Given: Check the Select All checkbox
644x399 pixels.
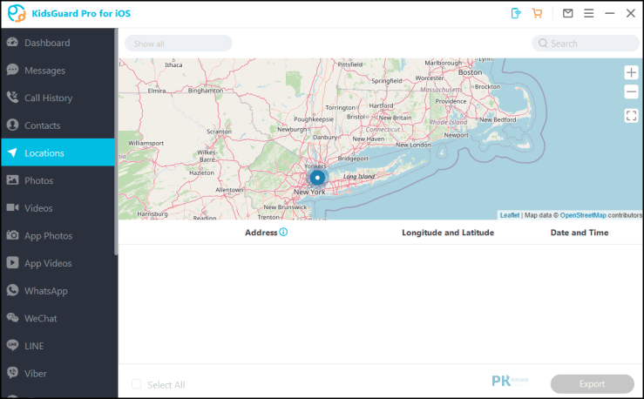Looking at the screenshot, I should (136, 384).
